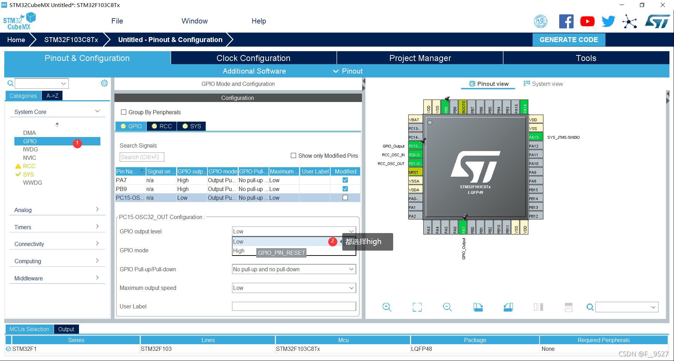Rotate the chip view clockwise
This screenshot has width=674, height=361.
478,307
